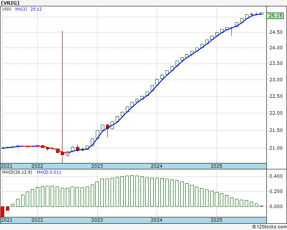The image size is (287, 230).
Task: Click the 0.400 MACD axis label
Action: [x=276, y=176]
